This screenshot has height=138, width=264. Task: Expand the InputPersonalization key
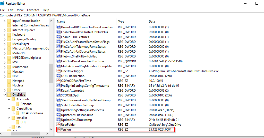(x=5, y=21)
